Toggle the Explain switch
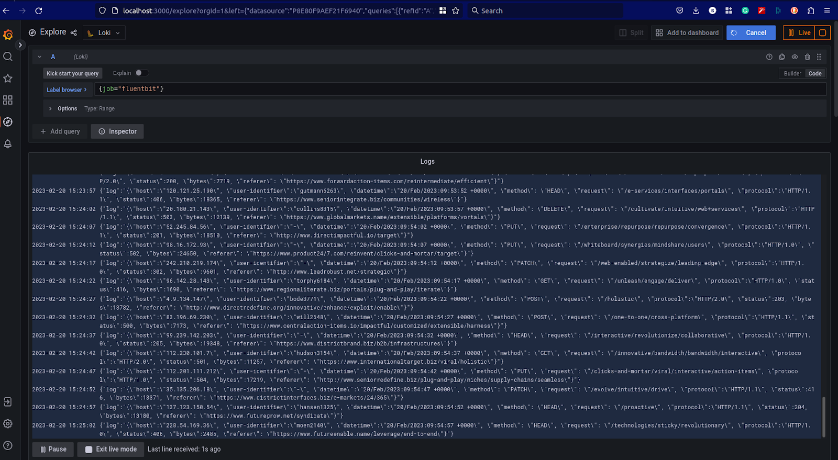This screenshot has width=838, height=460. (x=141, y=73)
